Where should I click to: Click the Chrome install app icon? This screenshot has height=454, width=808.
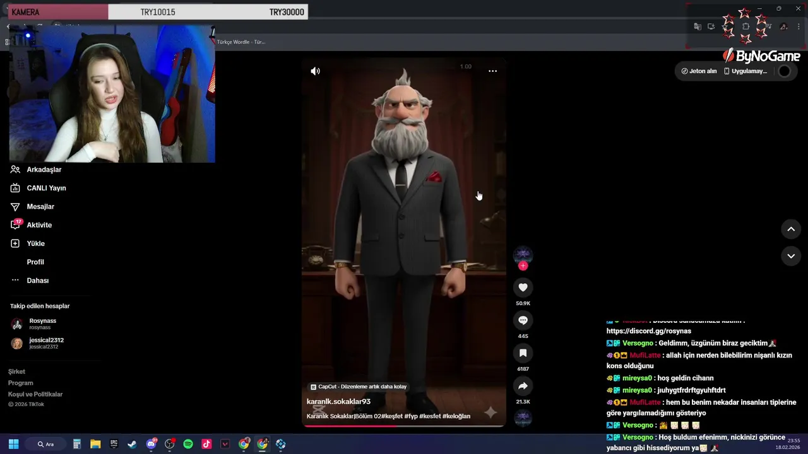coord(711,26)
